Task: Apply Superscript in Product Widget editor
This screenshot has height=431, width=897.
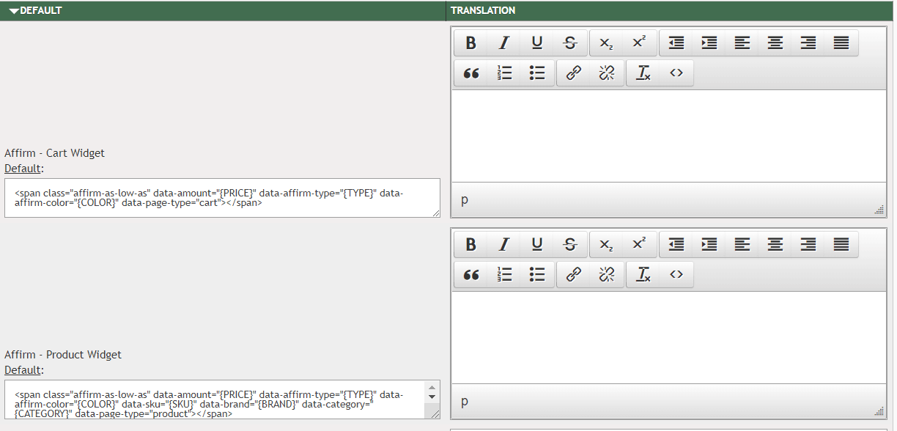Action: tap(639, 245)
